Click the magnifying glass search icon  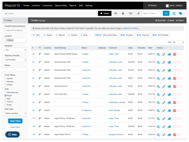click(174, 13)
